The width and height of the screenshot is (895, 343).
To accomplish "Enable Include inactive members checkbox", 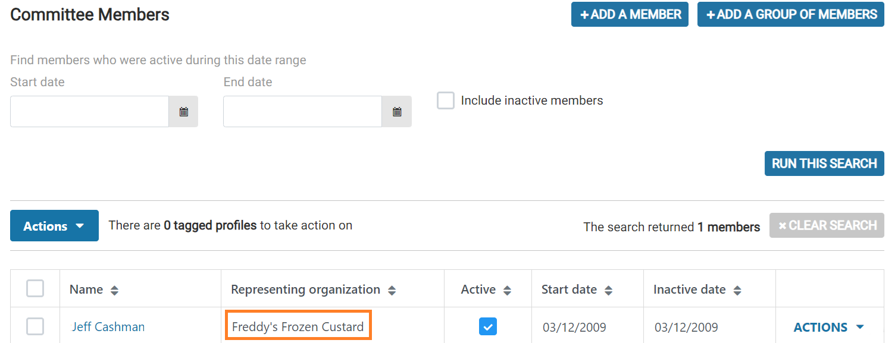I will tap(446, 100).
